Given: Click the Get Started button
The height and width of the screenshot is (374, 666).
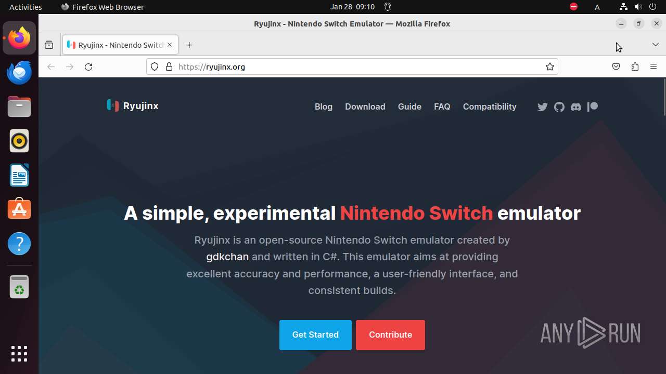Looking at the screenshot, I should point(315,335).
